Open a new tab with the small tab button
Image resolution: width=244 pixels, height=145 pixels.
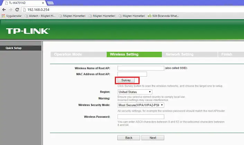[51, 3]
